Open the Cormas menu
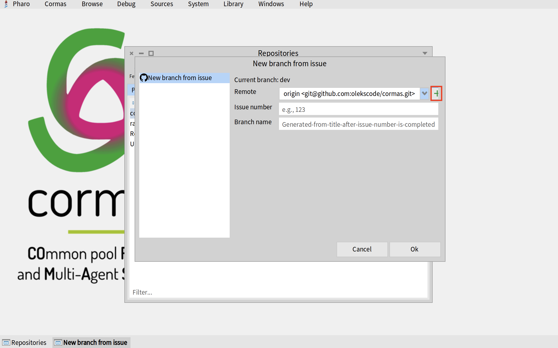 coord(55,4)
